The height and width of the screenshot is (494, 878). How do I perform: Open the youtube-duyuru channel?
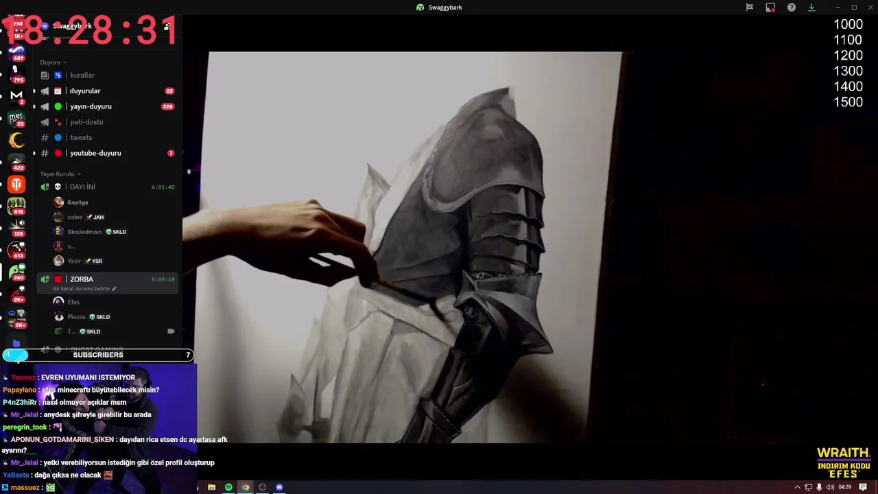107,153
